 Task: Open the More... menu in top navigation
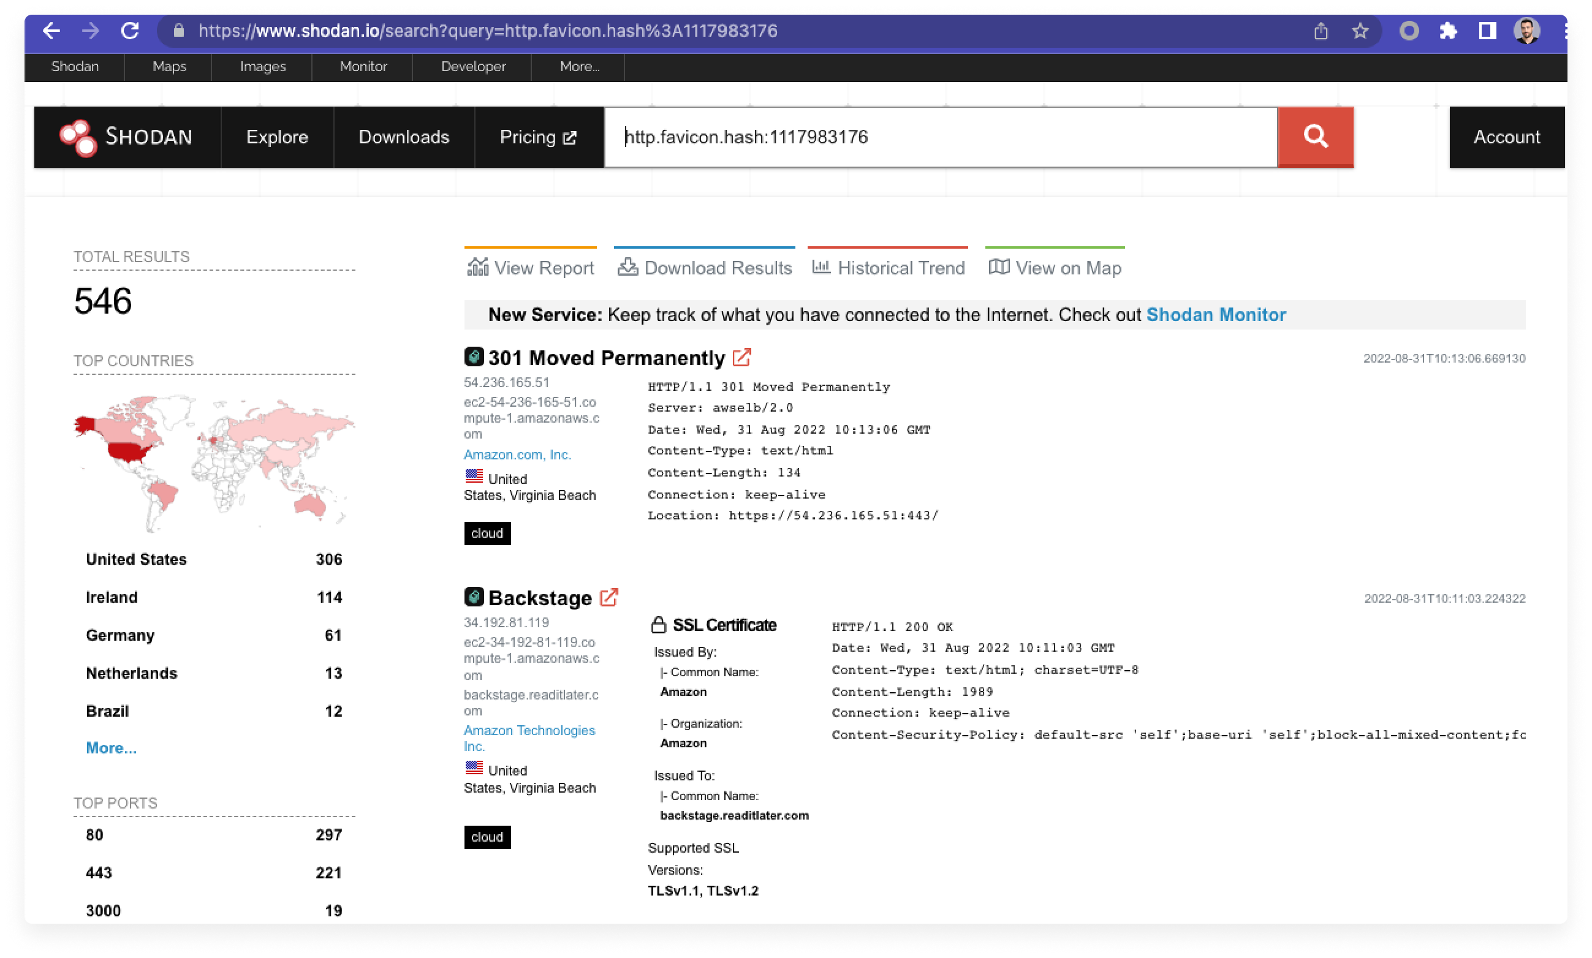tap(579, 67)
